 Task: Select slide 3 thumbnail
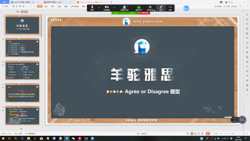[x=22, y=70]
